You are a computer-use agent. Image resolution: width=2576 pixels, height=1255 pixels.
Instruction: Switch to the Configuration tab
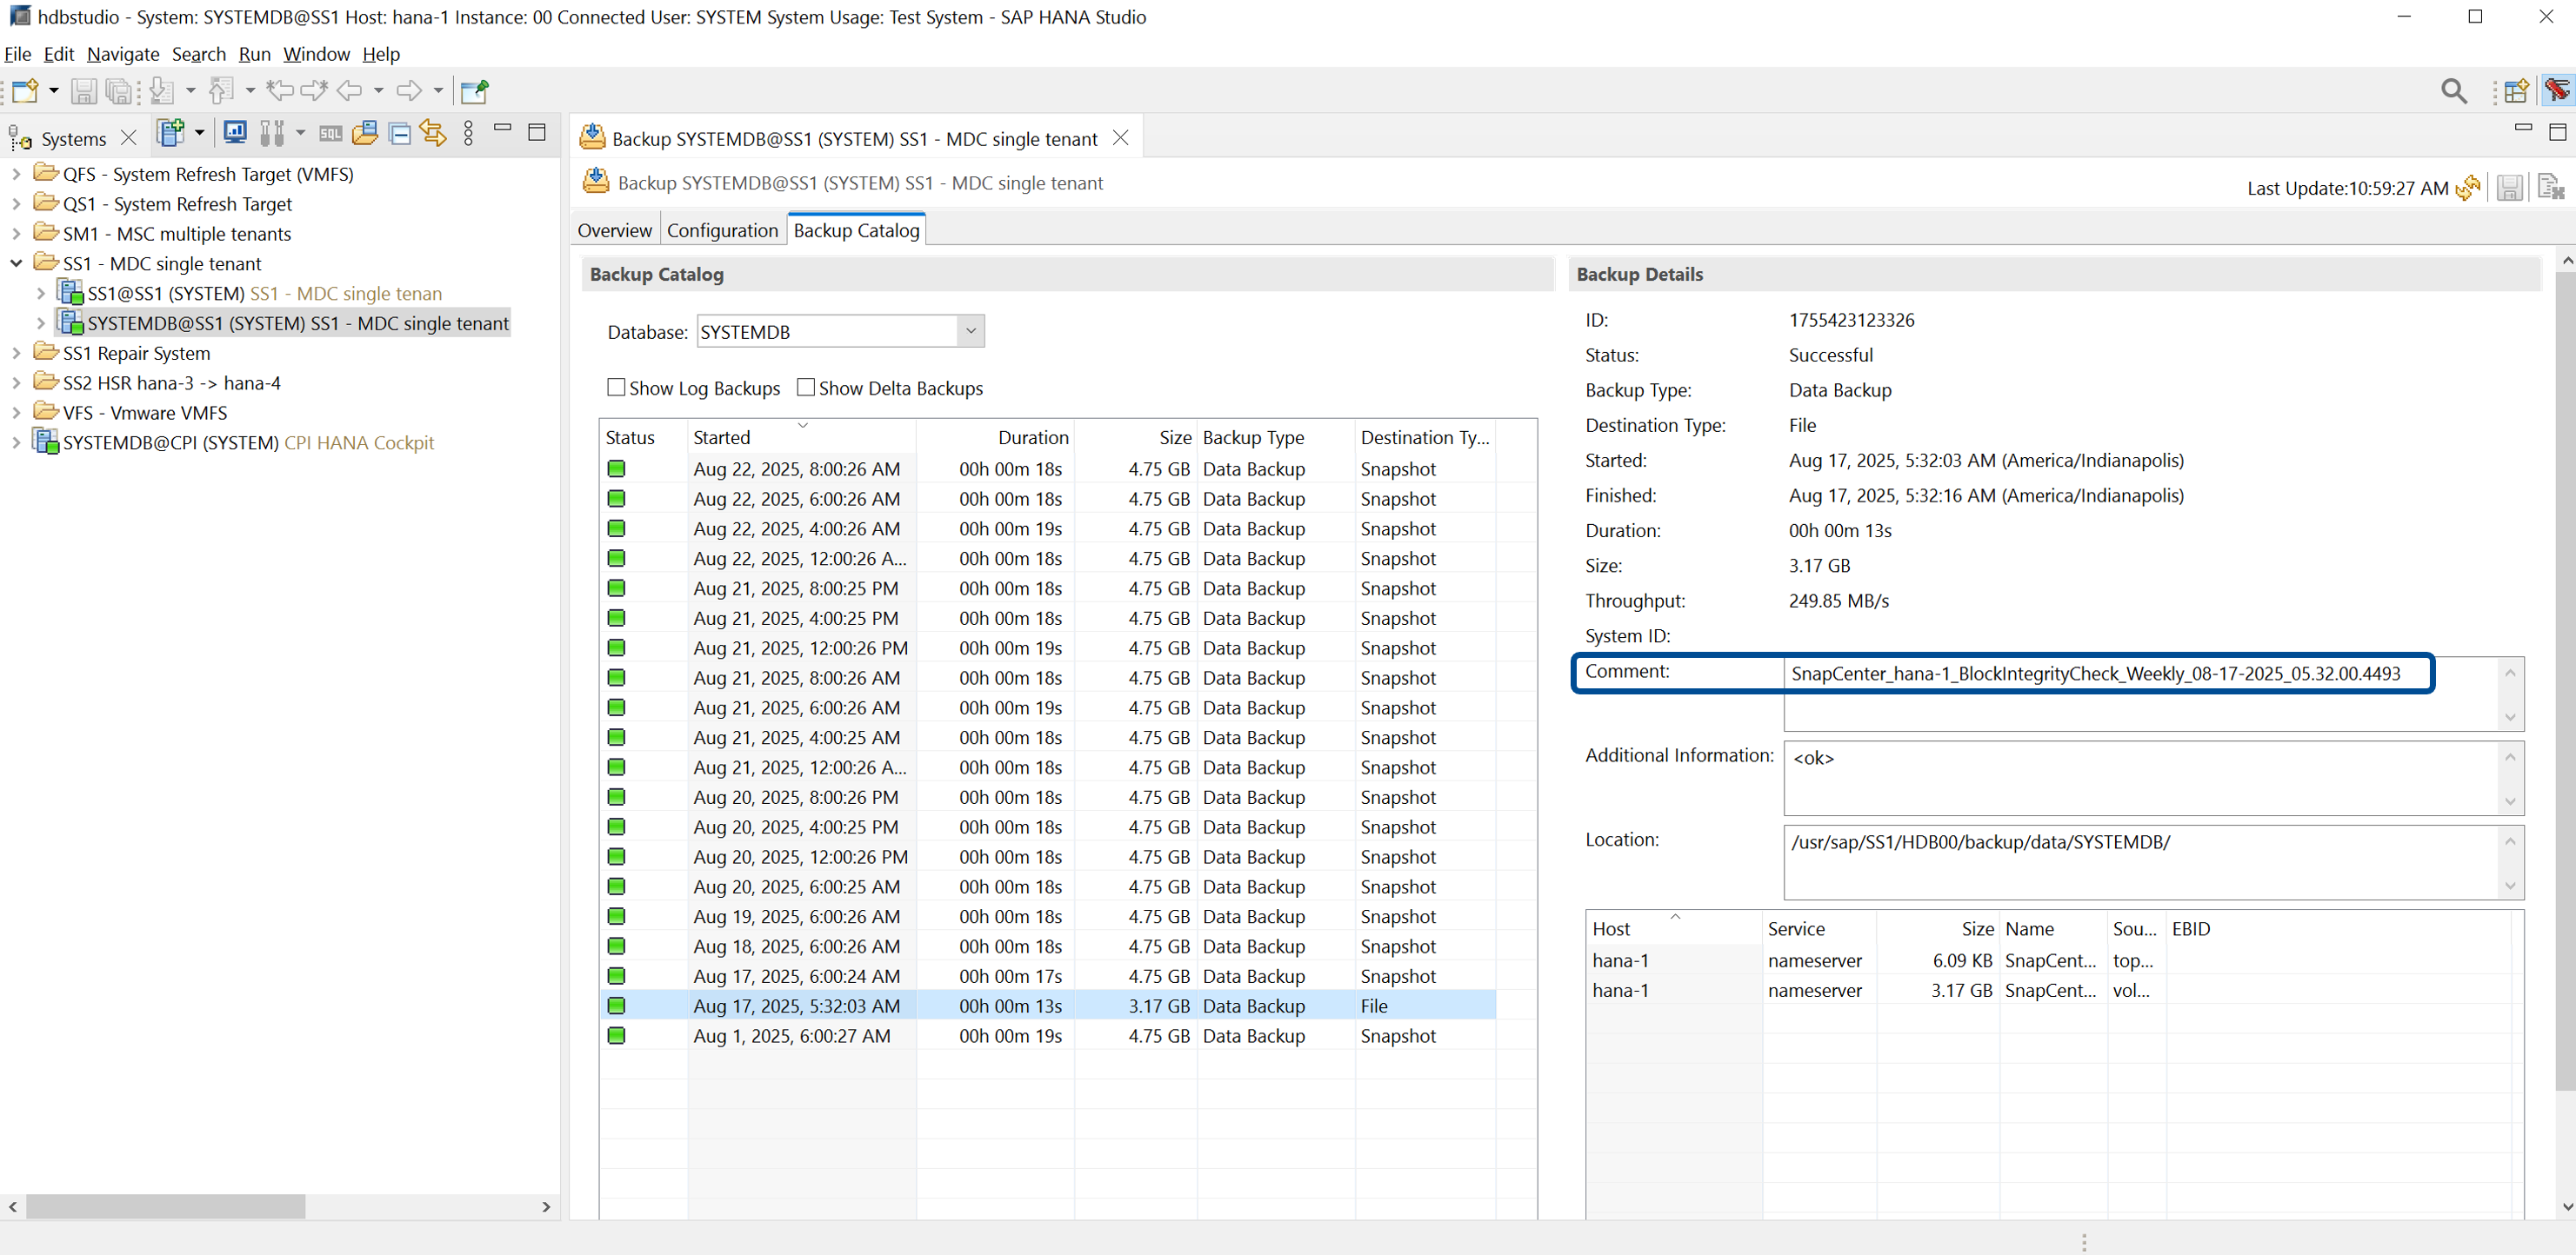click(721, 231)
